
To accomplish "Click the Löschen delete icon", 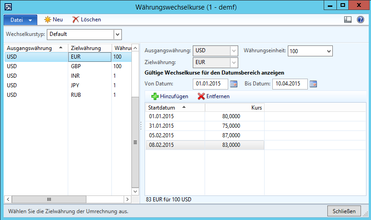I will [75, 20].
